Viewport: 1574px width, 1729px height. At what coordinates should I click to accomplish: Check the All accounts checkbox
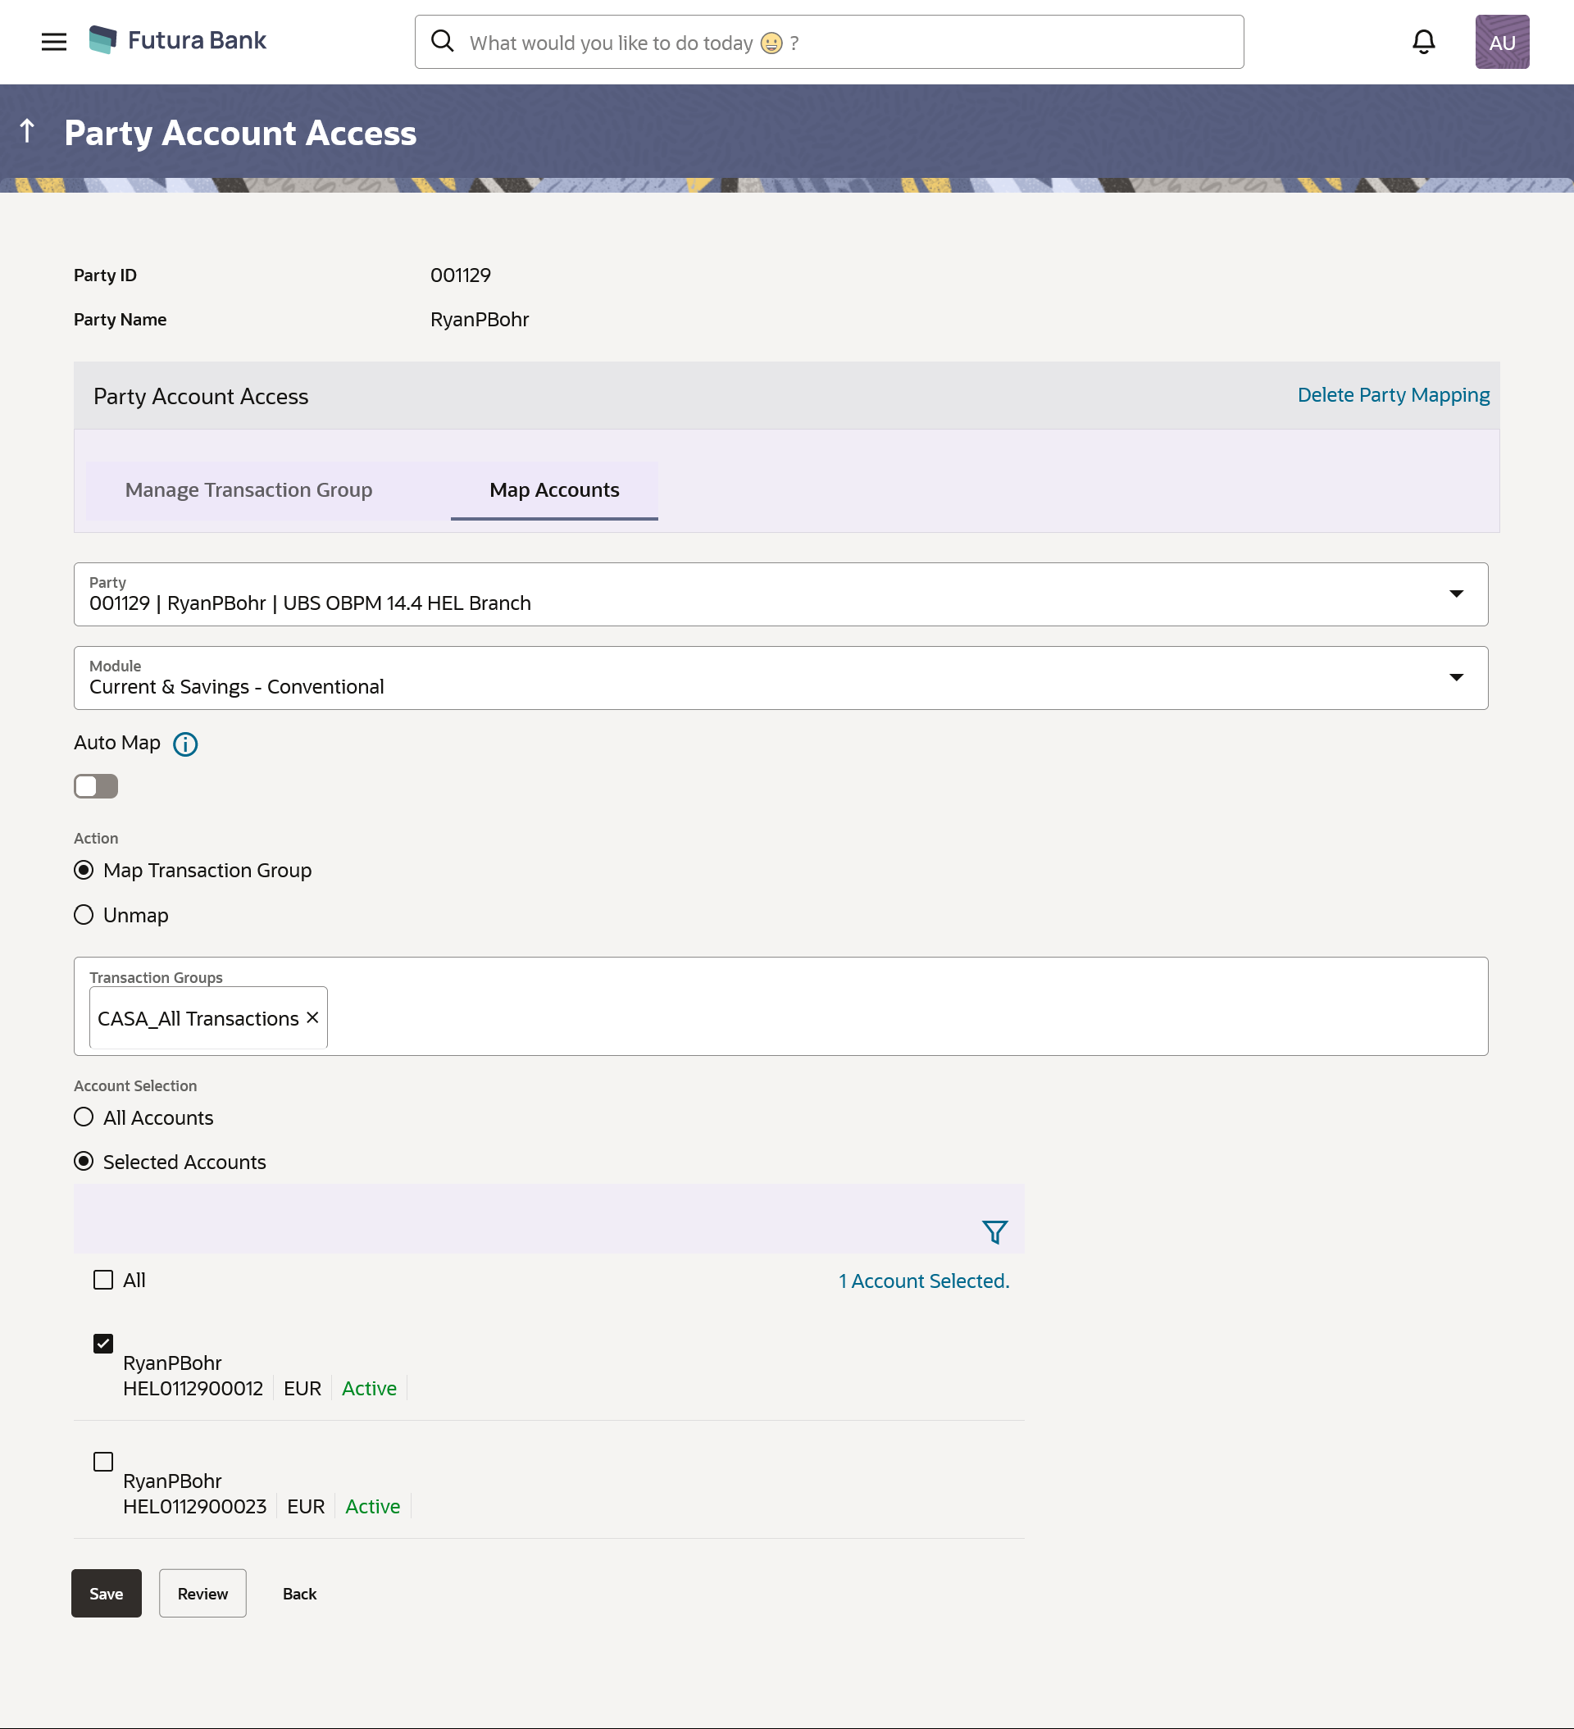click(x=103, y=1281)
